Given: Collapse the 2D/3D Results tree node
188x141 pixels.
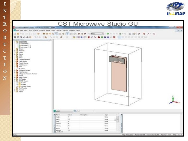Looking at the screenshot, I should tap(15, 81).
